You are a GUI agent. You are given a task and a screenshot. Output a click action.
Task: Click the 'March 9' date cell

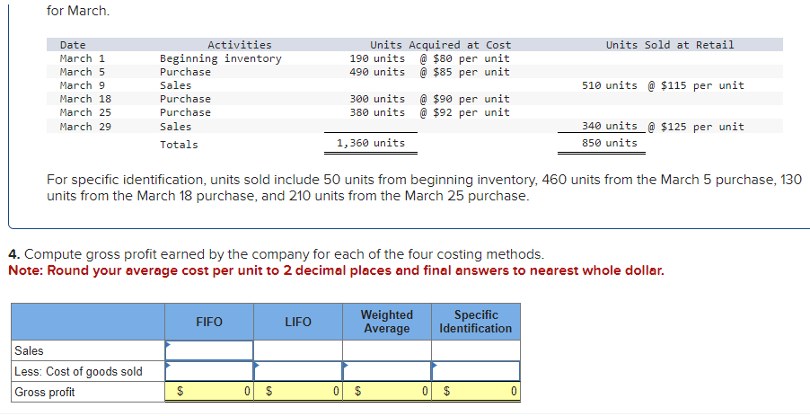click(82, 85)
